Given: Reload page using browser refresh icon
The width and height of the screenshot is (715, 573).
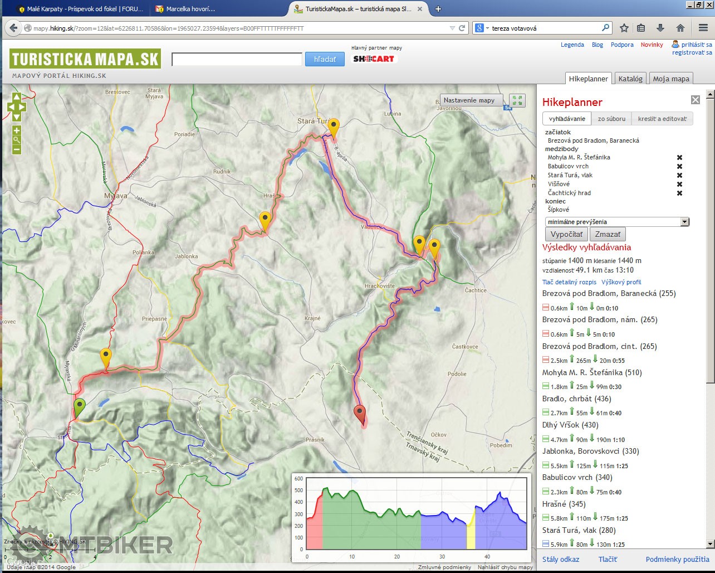Looking at the screenshot, I should pos(462,28).
